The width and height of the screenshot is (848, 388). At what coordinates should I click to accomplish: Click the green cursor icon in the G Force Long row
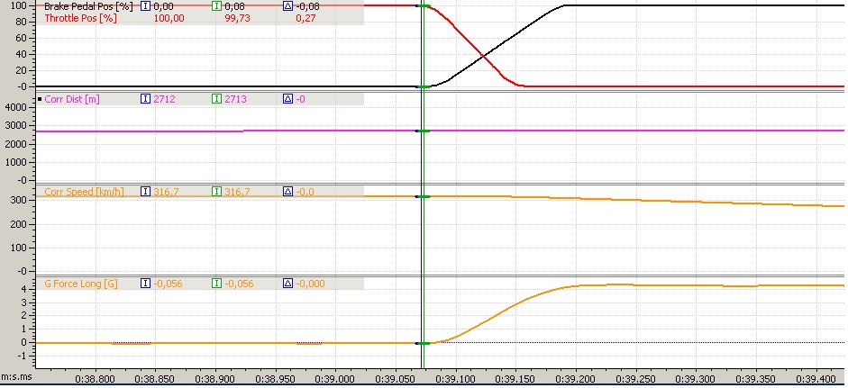tap(215, 283)
